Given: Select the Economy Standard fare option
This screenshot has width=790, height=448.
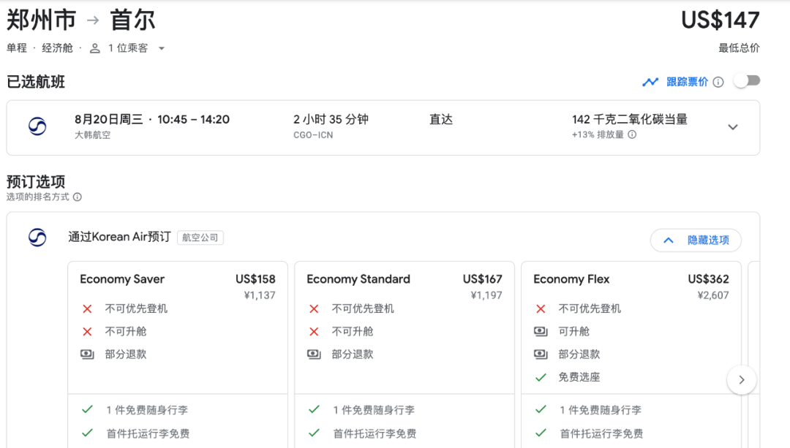Looking at the screenshot, I should pos(405,279).
